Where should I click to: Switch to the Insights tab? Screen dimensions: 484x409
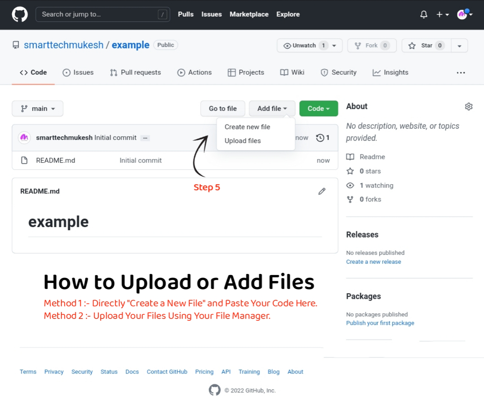click(390, 72)
